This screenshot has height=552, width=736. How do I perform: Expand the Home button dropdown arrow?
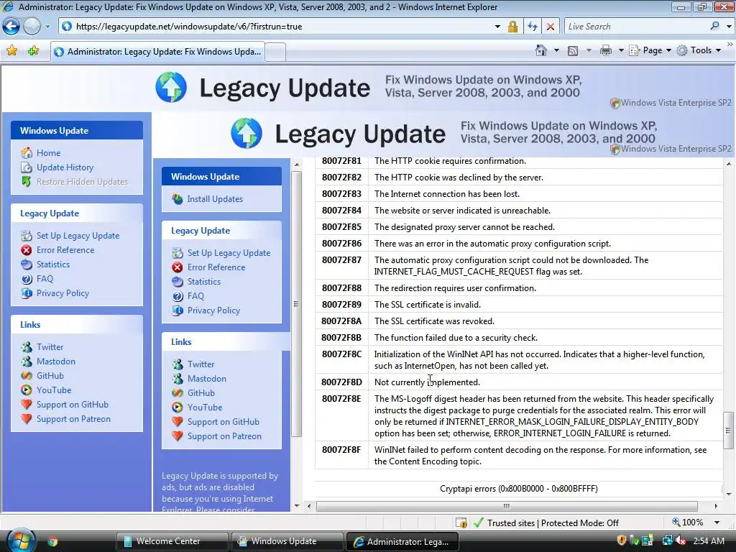tap(557, 50)
